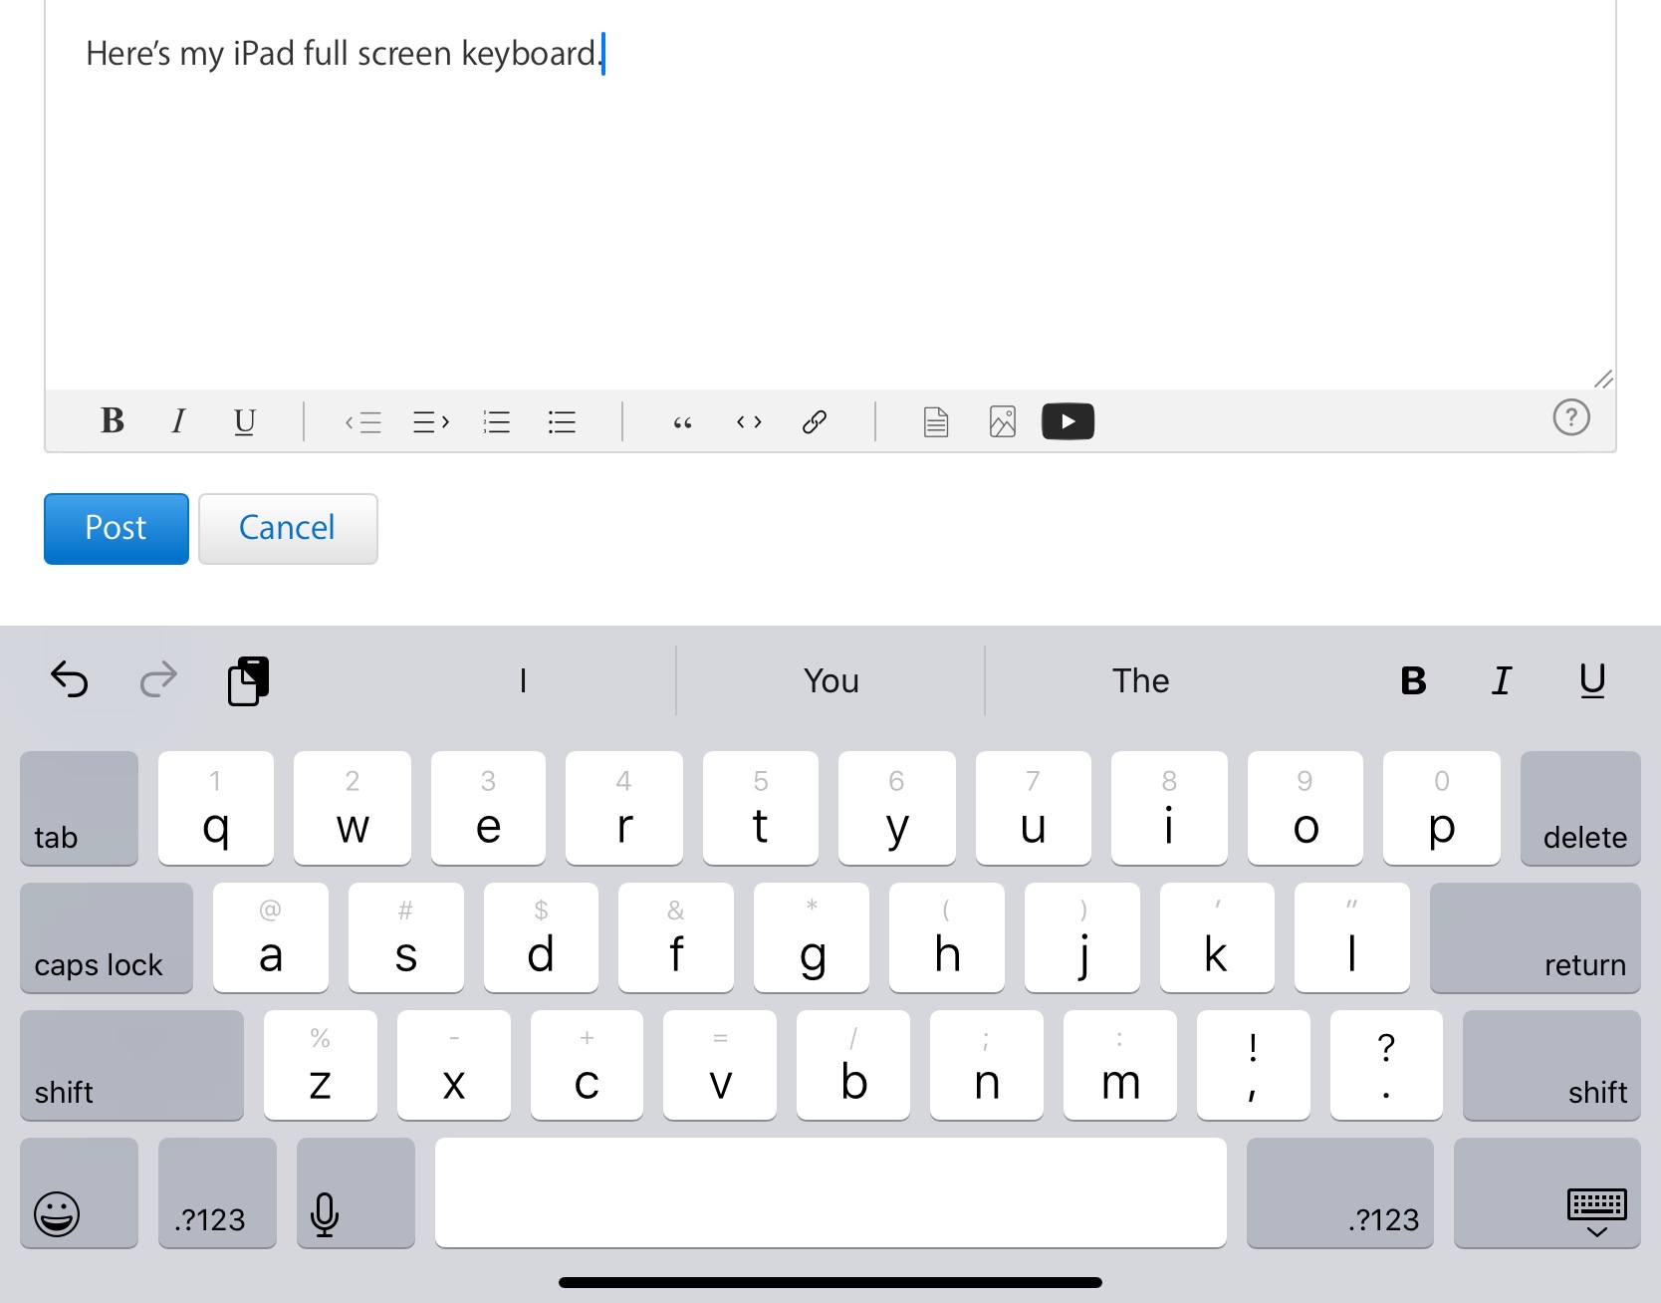Apply bold formatting in the editor toolbar

[113, 421]
